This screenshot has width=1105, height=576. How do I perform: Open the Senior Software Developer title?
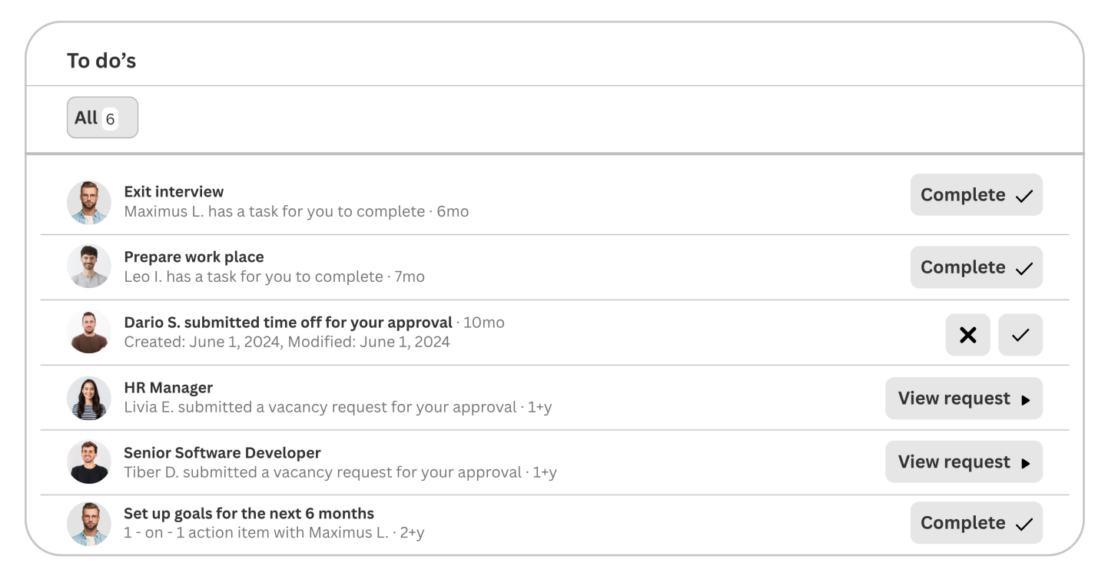[x=222, y=453]
